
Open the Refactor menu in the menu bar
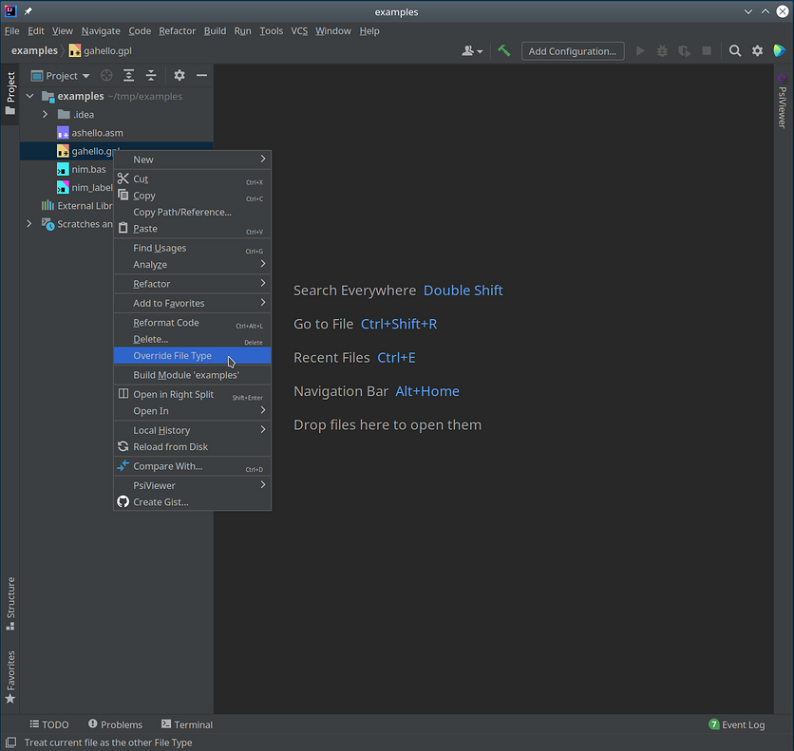pos(177,30)
